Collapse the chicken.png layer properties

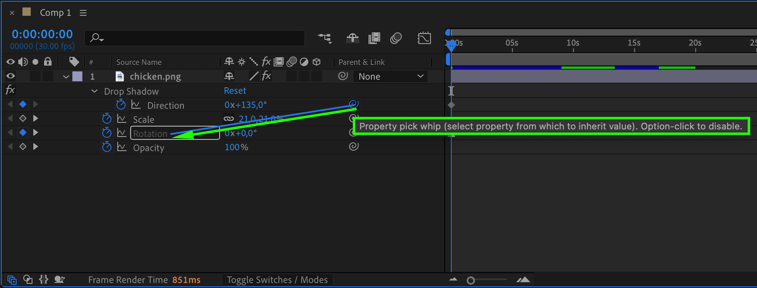point(66,76)
